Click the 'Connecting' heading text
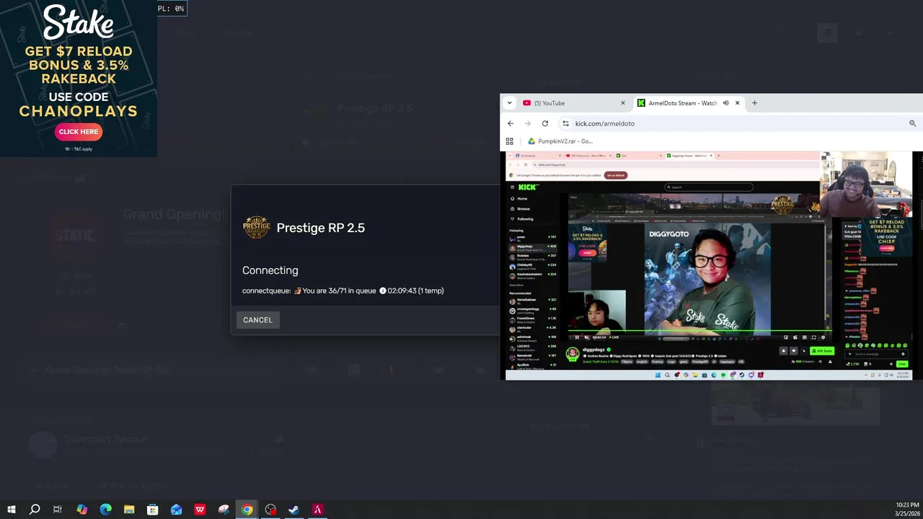Image resolution: width=923 pixels, height=519 pixels. [270, 270]
